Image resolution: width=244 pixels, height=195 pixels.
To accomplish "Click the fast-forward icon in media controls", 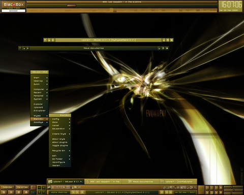I will coord(217,188).
